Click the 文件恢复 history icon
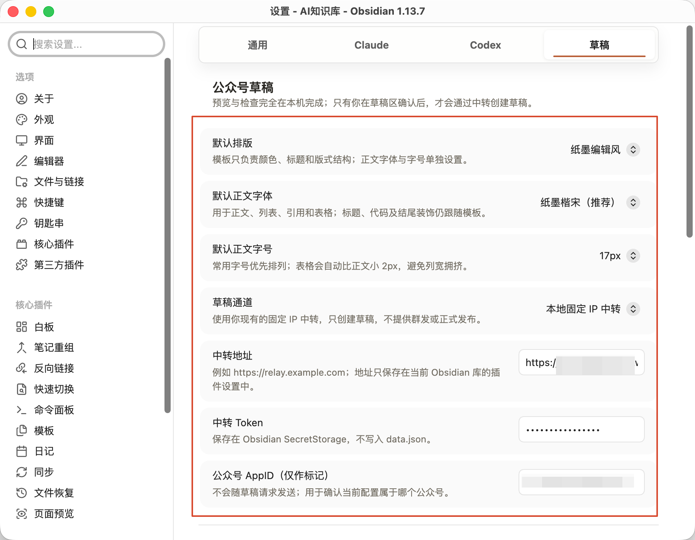The height and width of the screenshot is (540, 695). tap(22, 493)
